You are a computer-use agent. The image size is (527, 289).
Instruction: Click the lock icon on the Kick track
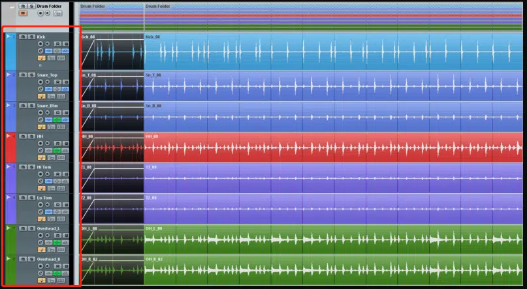pos(51,58)
